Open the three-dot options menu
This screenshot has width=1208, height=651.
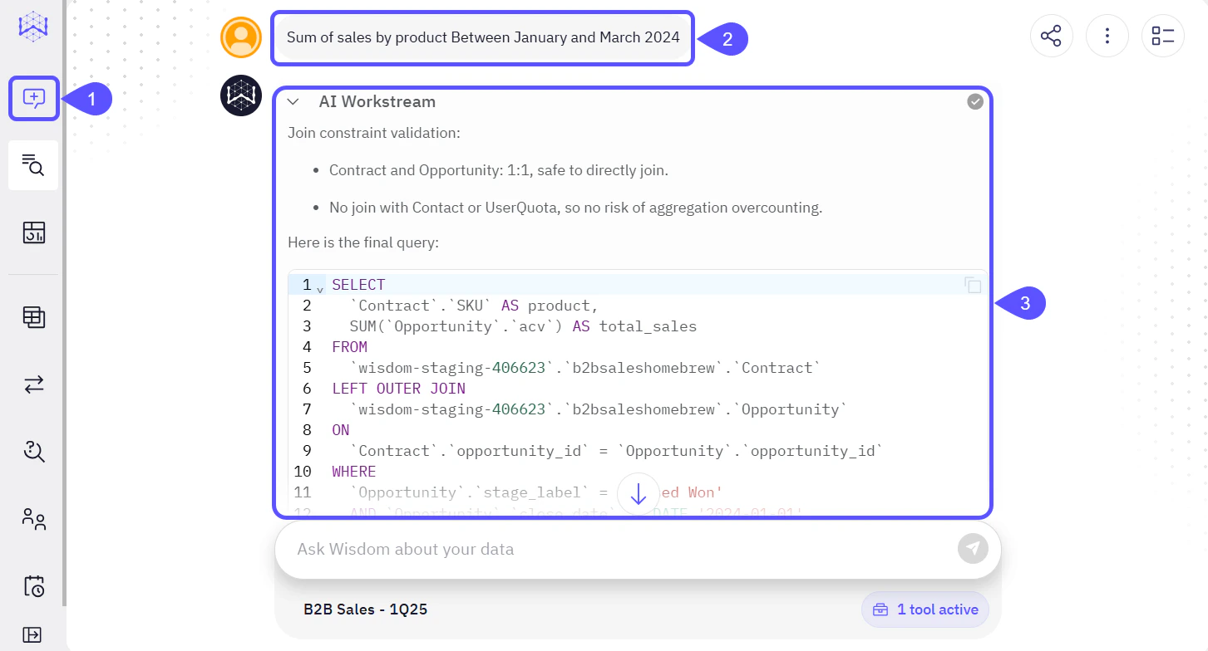(x=1107, y=36)
